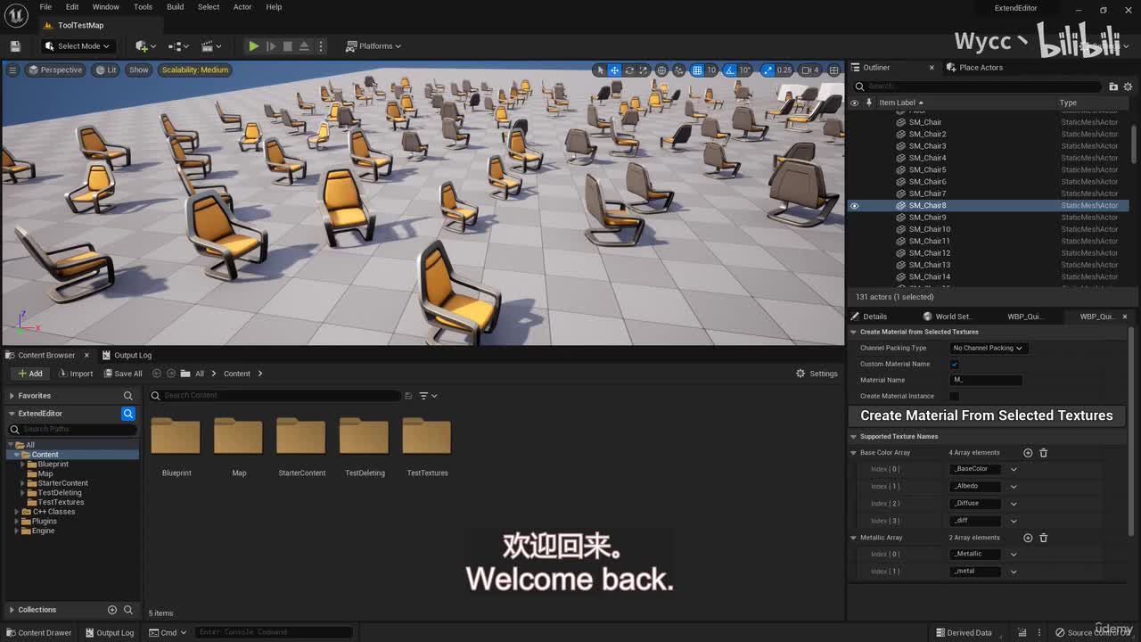Switch viewport layout with the four-pane icon

pos(834,70)
